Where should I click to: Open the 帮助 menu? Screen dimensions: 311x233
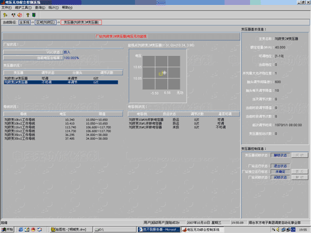tap(67, 7)
